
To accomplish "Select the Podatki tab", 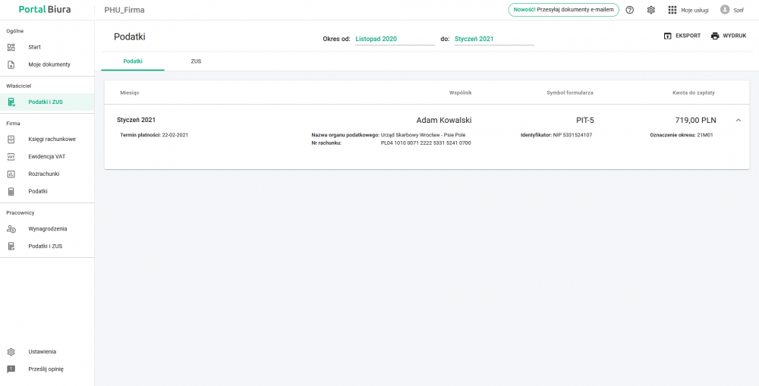I will click(133, 61).
